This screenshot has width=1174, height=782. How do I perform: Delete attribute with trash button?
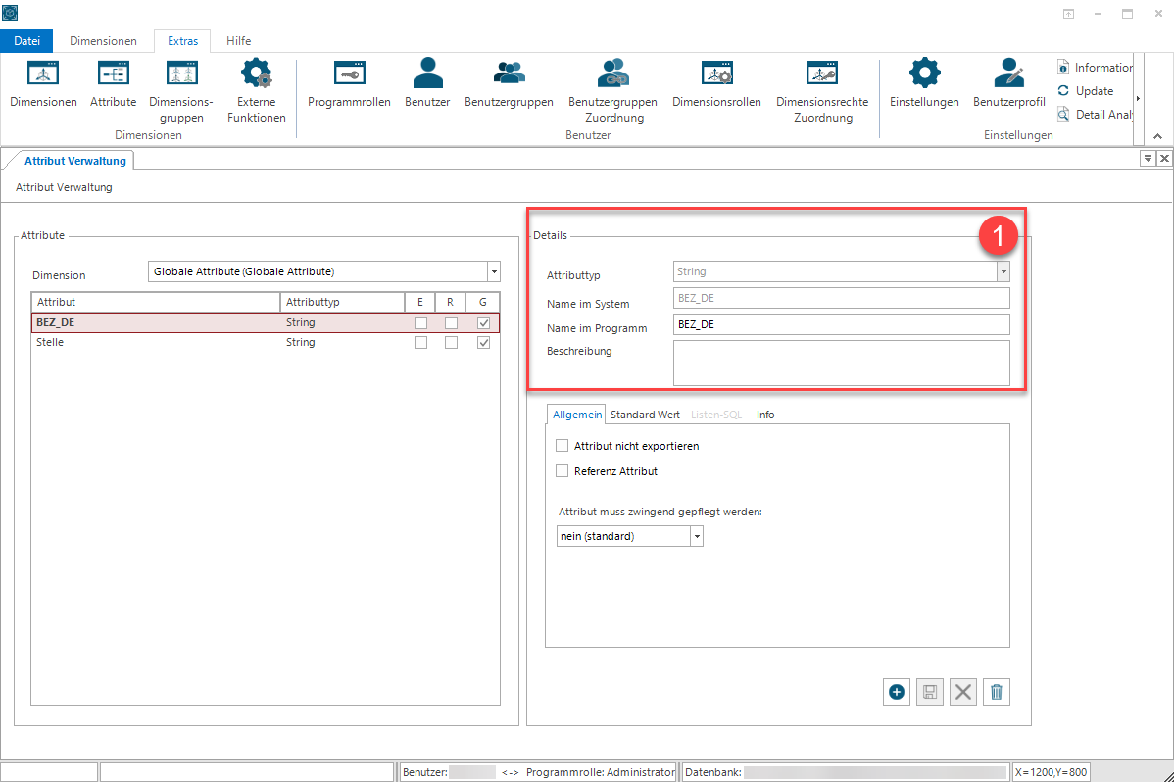pos(997,692)
